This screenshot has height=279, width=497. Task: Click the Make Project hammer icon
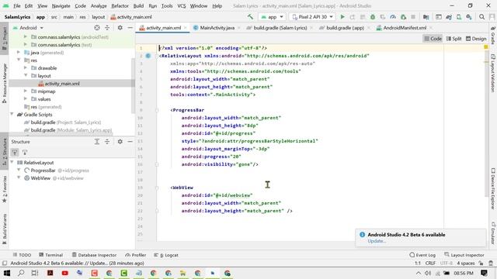250,17
